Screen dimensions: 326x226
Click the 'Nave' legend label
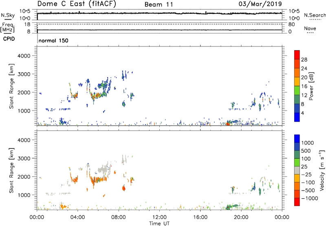pyautogui.click(x=310, y=28)
